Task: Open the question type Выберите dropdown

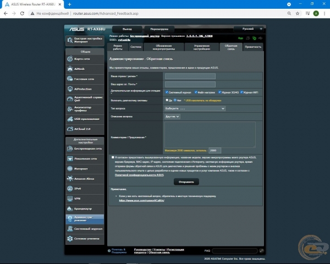Action: pyautogui.click(x=195, y=108)
